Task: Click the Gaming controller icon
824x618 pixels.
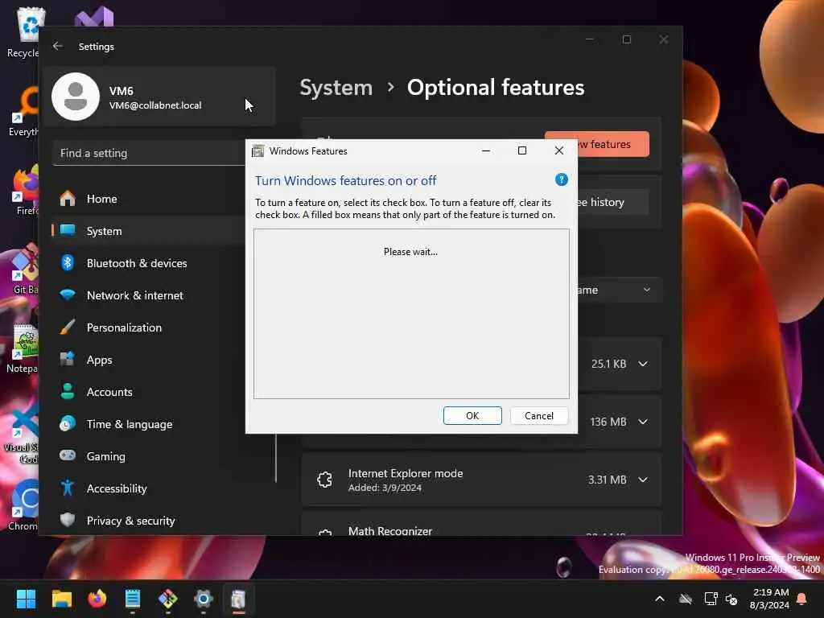Action: coord(68,455)
